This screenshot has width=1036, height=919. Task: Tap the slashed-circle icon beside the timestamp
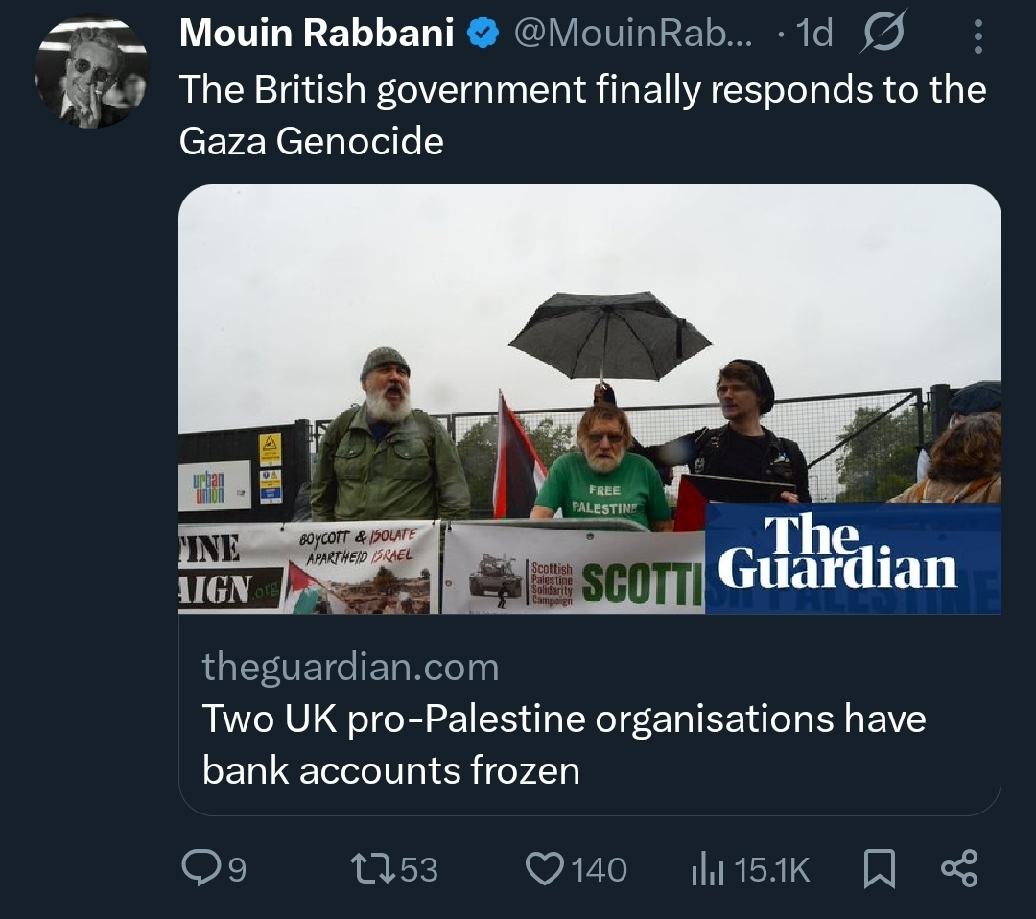click(x=882, y=35)
